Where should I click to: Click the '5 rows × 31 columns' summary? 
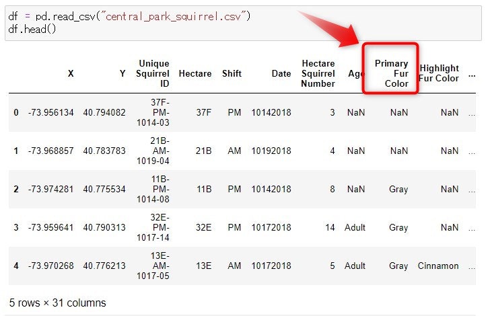[57, 303]
